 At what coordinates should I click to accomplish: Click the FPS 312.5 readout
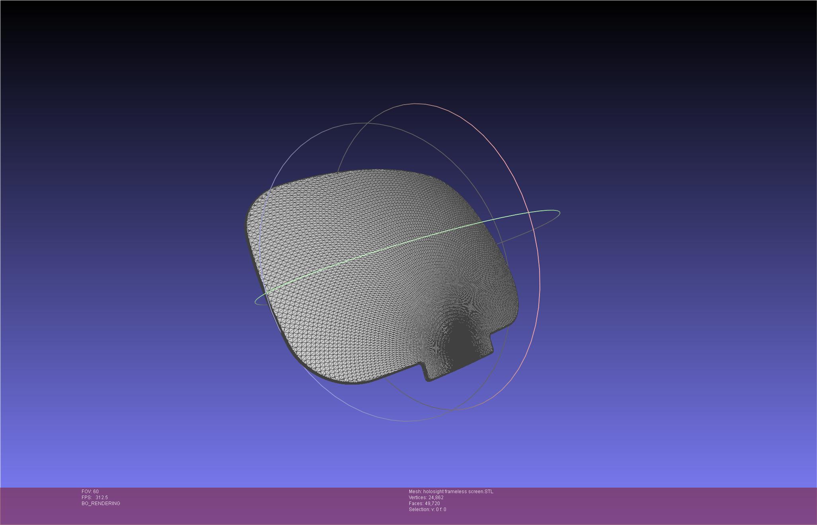[x=94, y=498]
